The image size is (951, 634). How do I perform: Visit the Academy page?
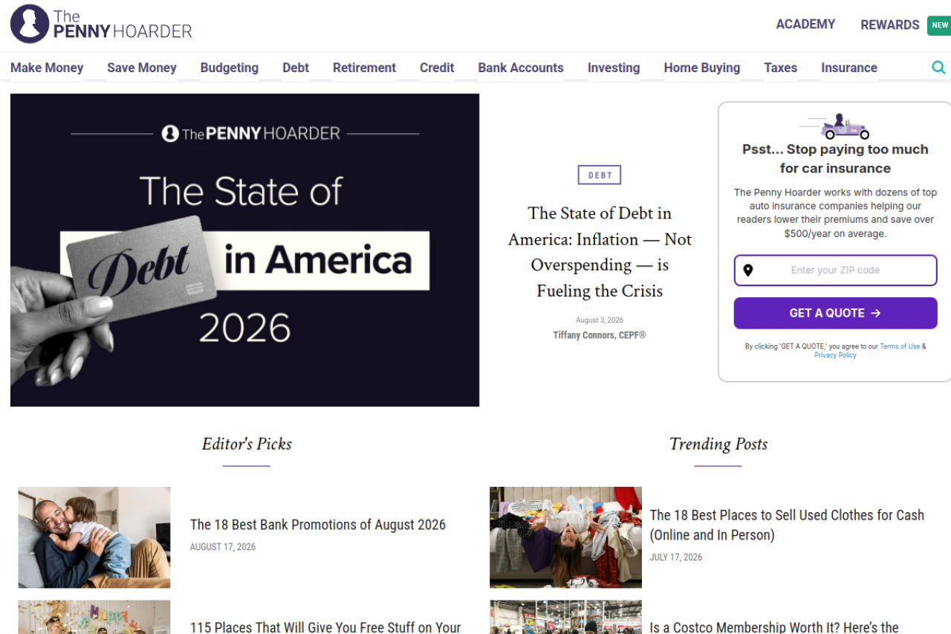pos(805,25)
